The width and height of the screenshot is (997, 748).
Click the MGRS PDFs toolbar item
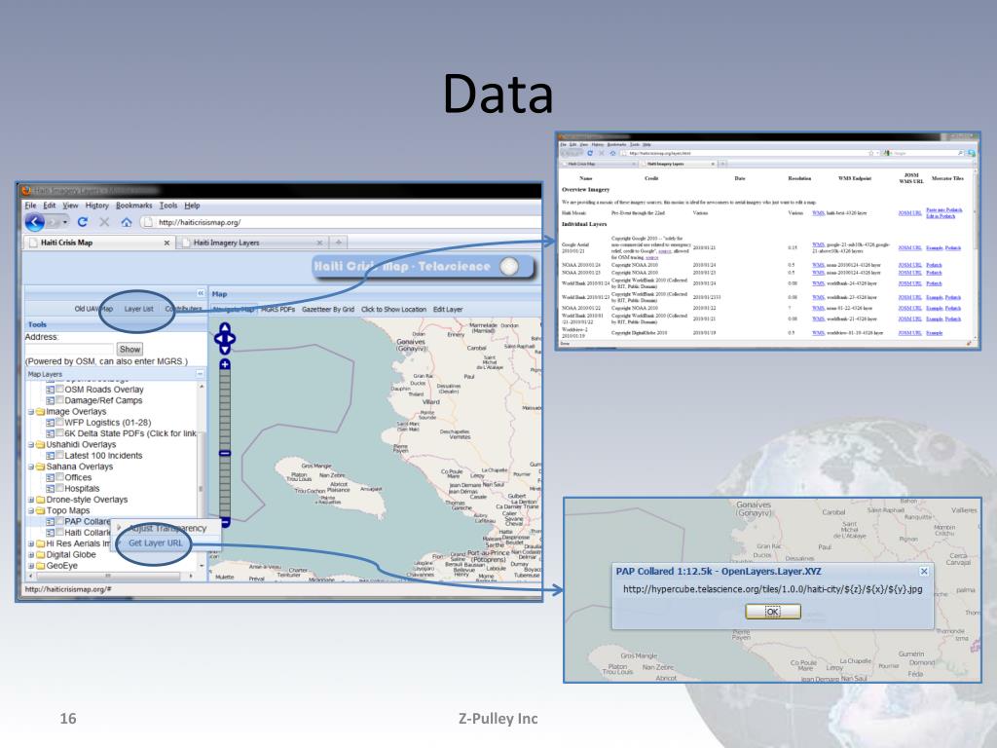[277, 309]
